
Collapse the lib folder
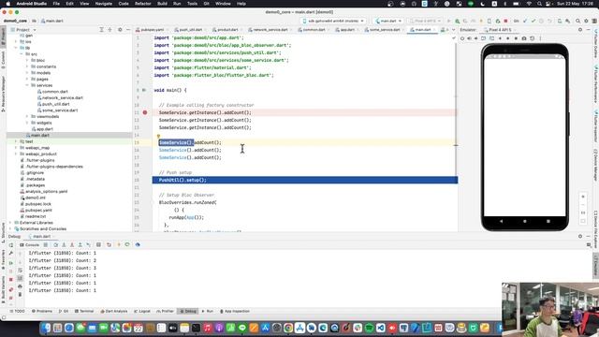[16, 48]
